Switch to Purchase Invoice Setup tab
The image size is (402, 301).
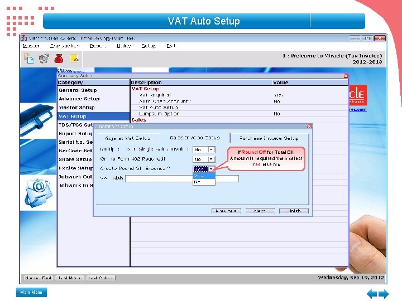pos(269,138)
